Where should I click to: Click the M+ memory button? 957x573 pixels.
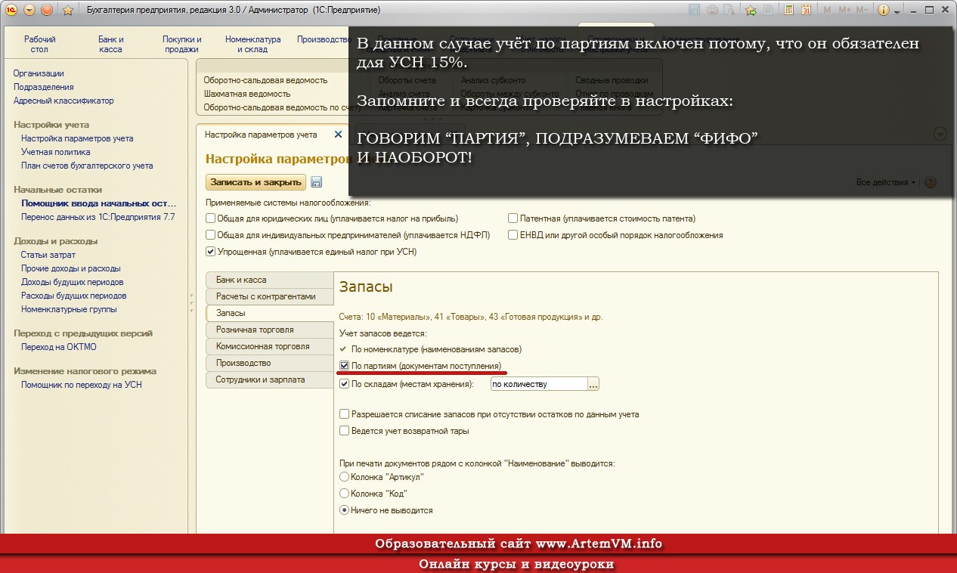pyautogui.click(x=844, y=10)
